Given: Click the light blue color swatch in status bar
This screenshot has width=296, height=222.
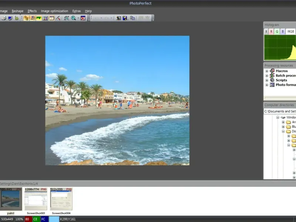Looking at the screenshot, I should pyautogui.click(x=54, y=219).
